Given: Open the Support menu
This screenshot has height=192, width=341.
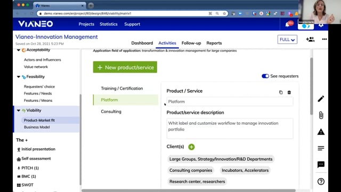Looking at the screenshot, I should pos(132,24).
